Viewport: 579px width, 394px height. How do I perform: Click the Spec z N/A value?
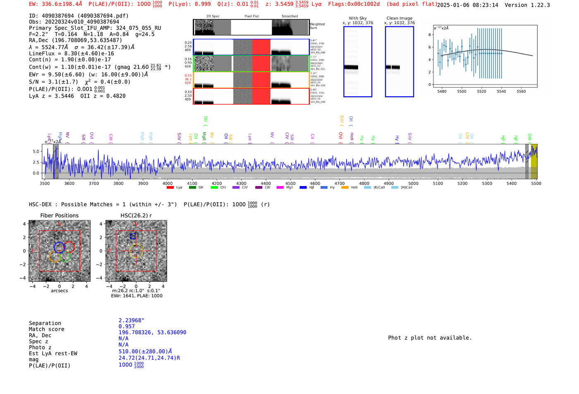click(x=123, y=338)
